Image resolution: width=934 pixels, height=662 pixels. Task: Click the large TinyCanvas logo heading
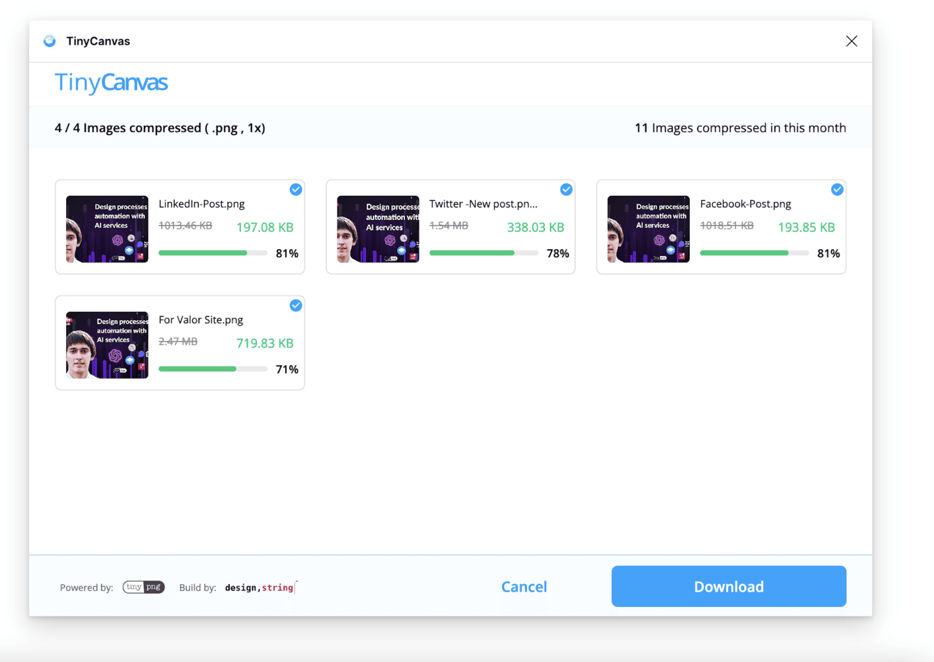111,83
